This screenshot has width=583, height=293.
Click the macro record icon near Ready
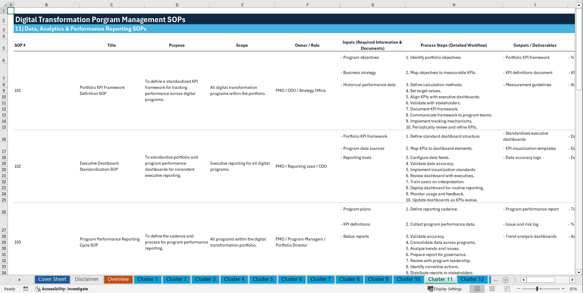click(26, 289)
